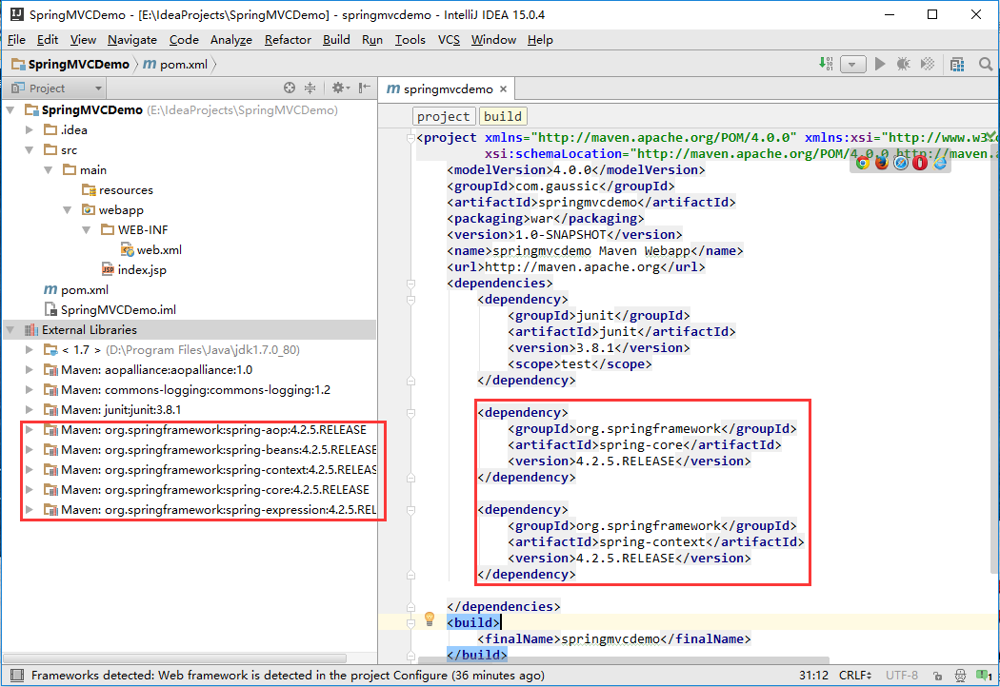
Task: Click the Frameworks detected status message
Action: tap(288, 676)
